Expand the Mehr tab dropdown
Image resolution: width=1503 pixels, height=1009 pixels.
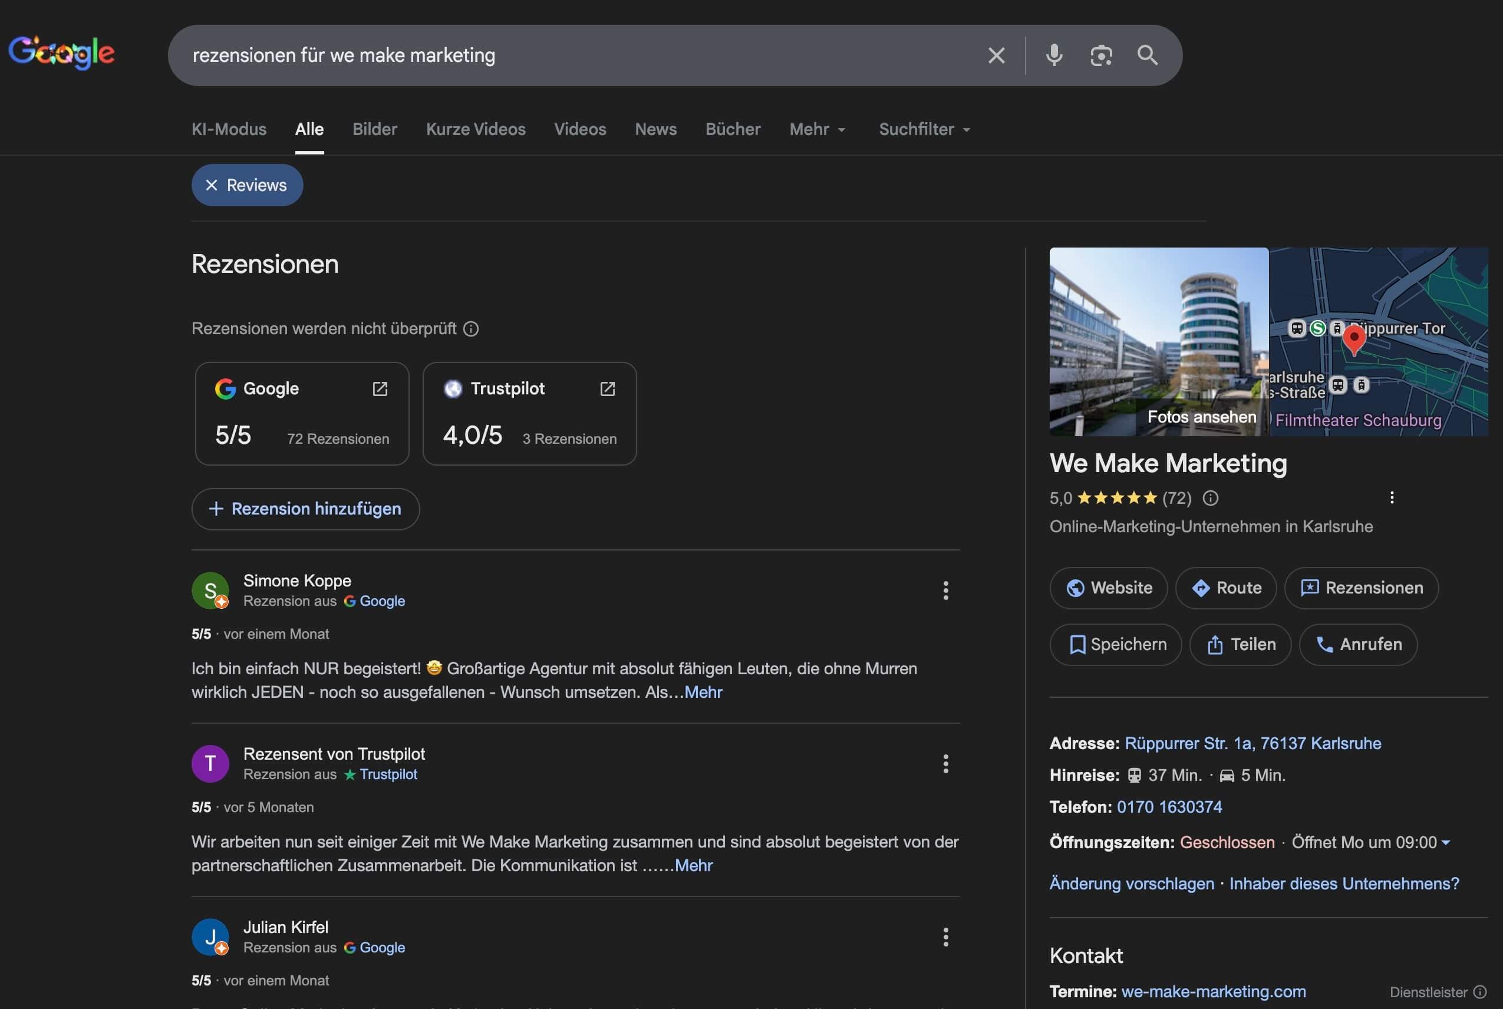(817, 129)
